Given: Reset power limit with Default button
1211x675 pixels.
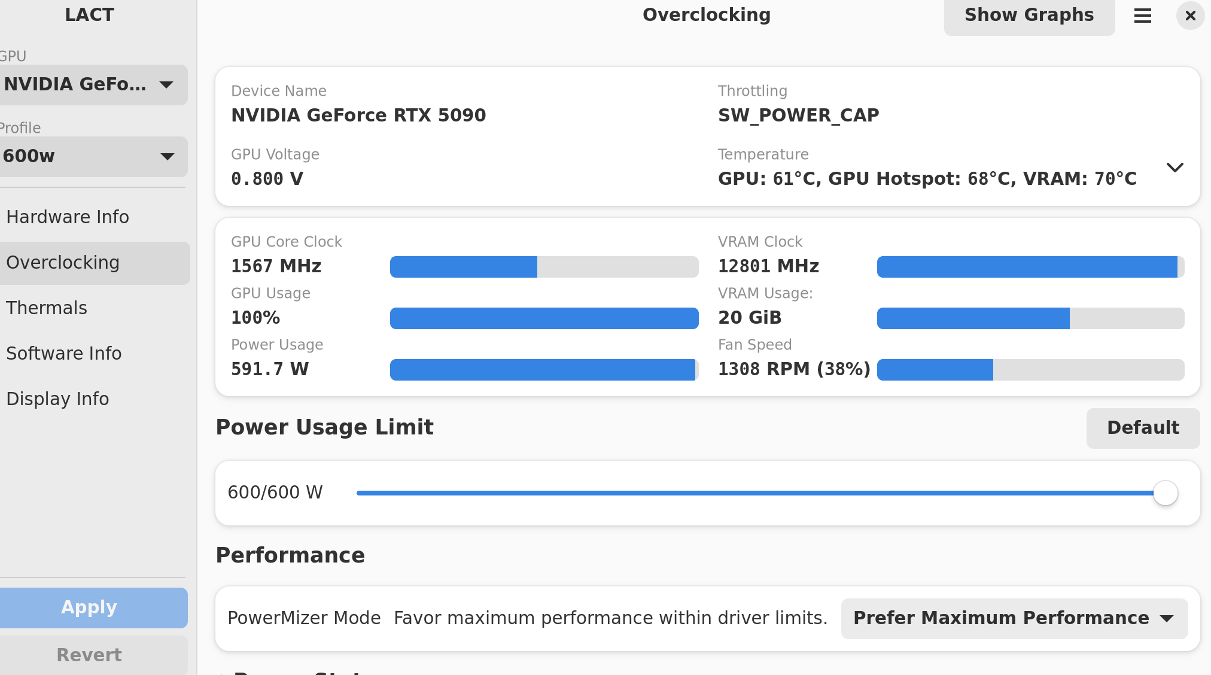Looking at the screenshot, I should (x=1143, y=428).
